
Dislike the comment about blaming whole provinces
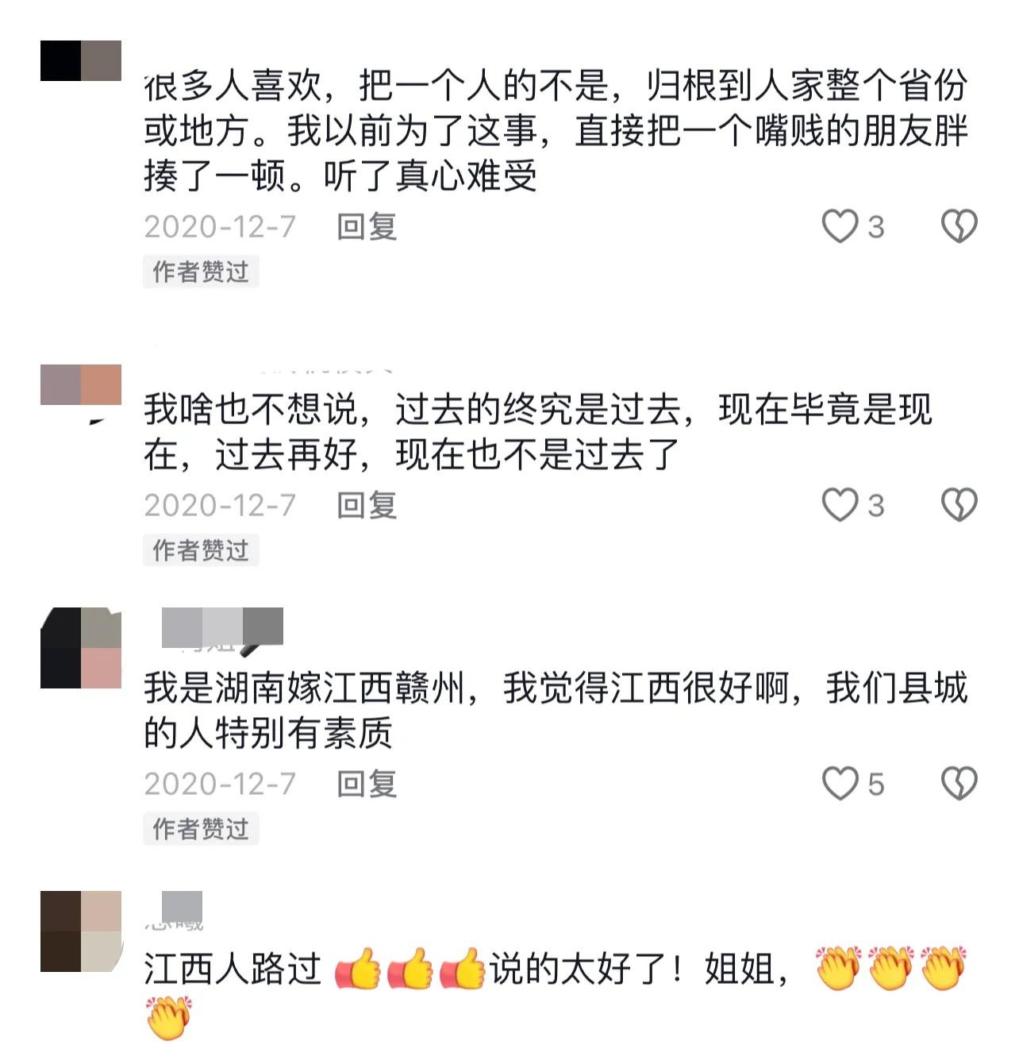pyautogui.click(x=959, y=226)
